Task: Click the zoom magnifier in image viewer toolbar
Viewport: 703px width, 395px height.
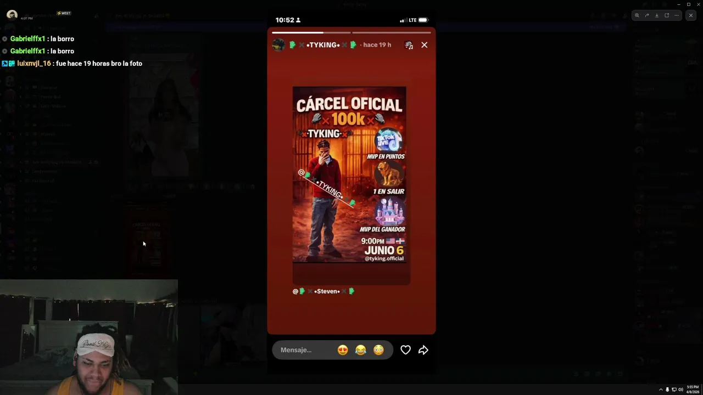Action: pos(637,15)
